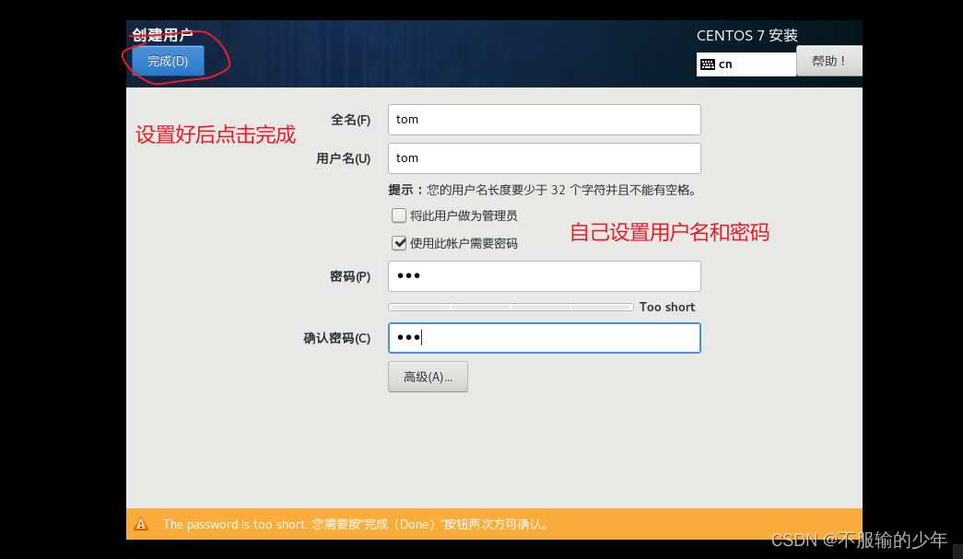
Task: Click the Too short strength label
Action: tap(667, 307)
